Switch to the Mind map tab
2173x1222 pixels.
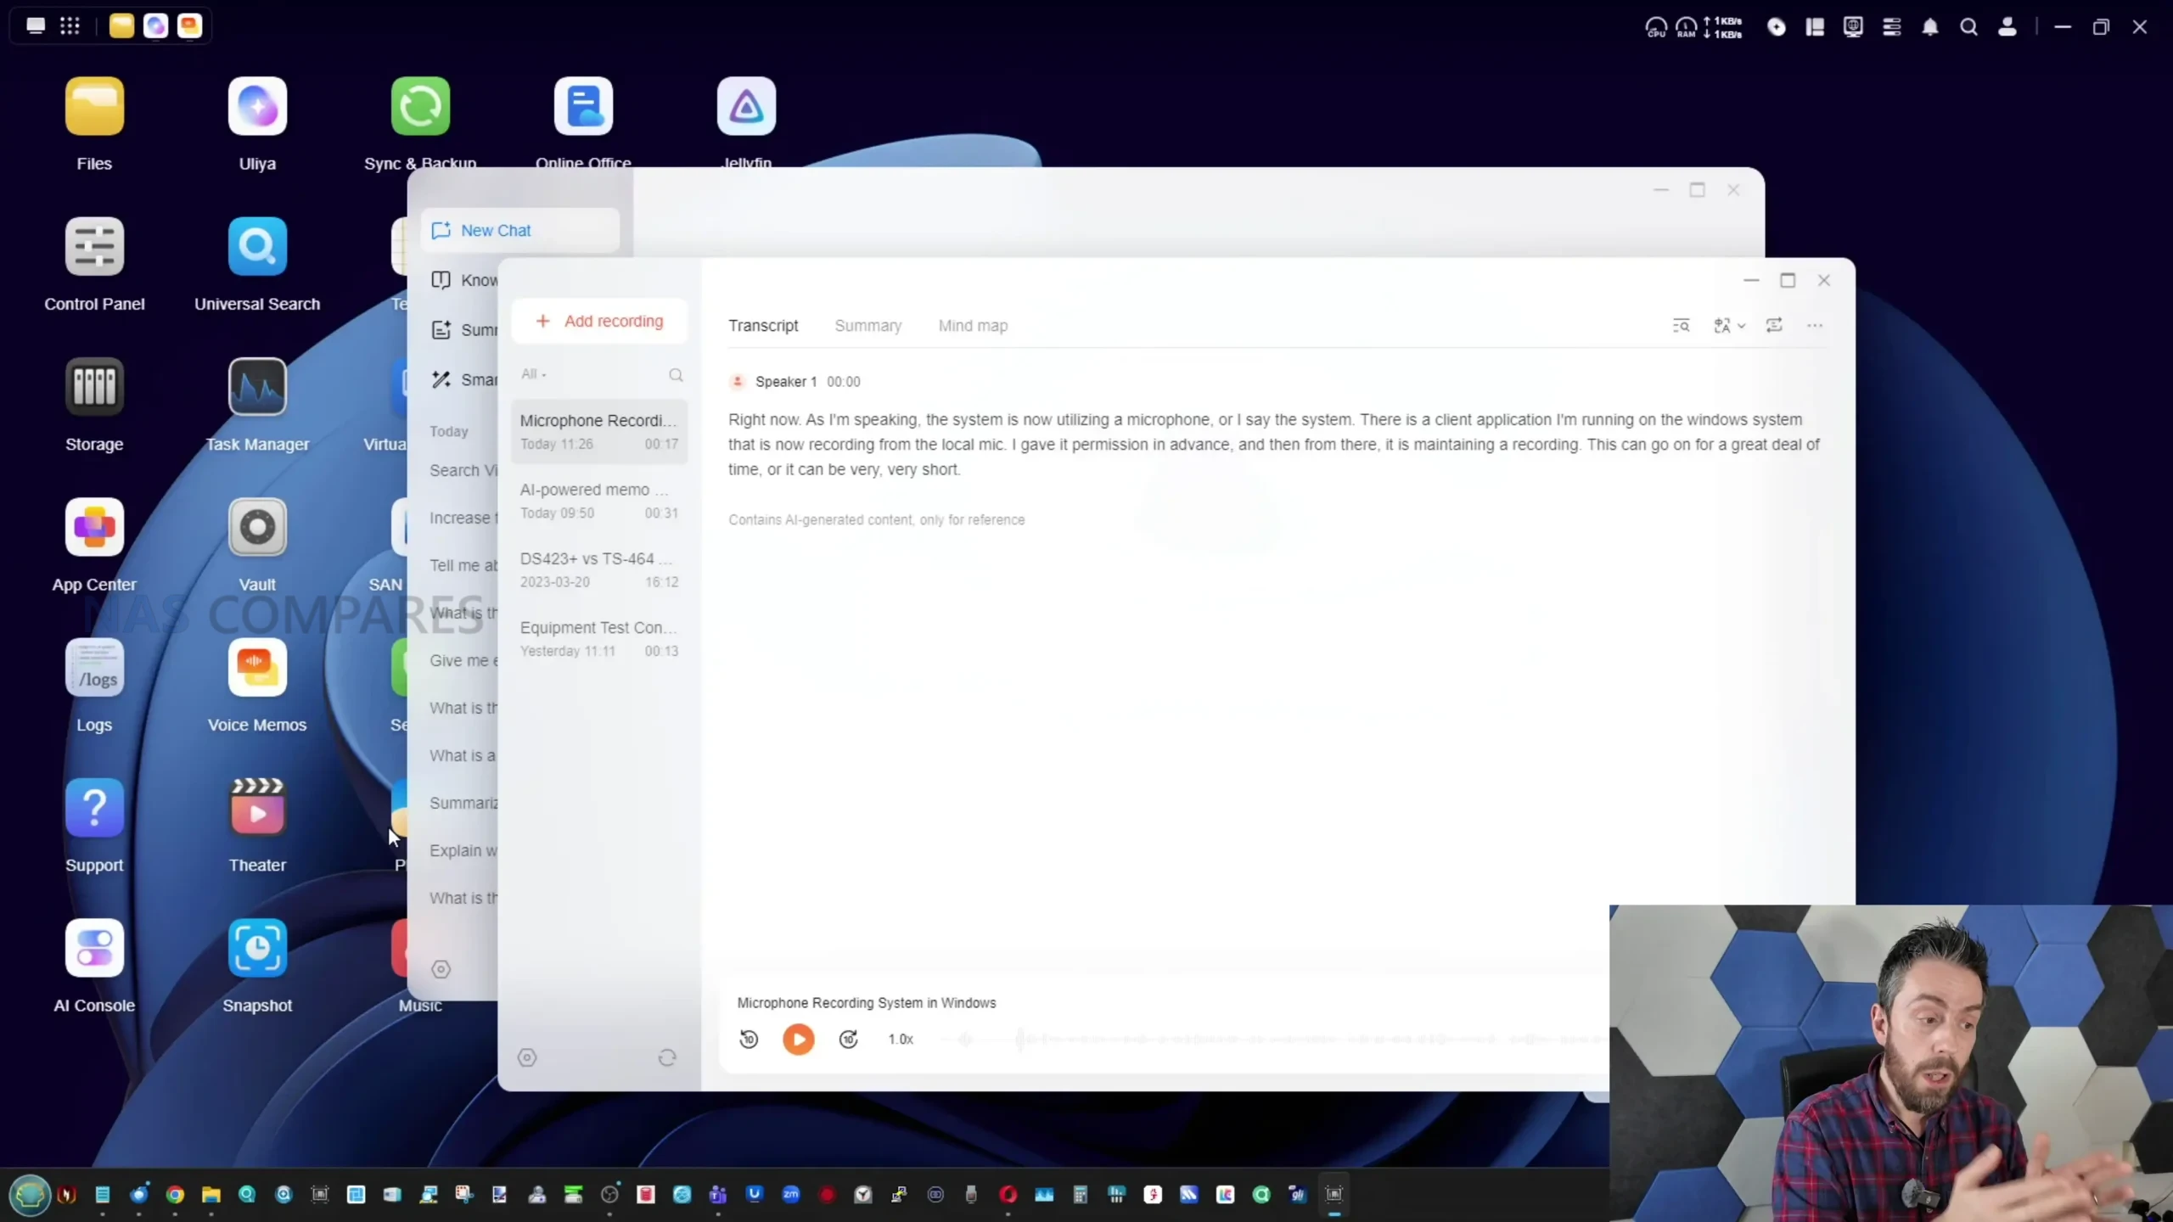973,326
